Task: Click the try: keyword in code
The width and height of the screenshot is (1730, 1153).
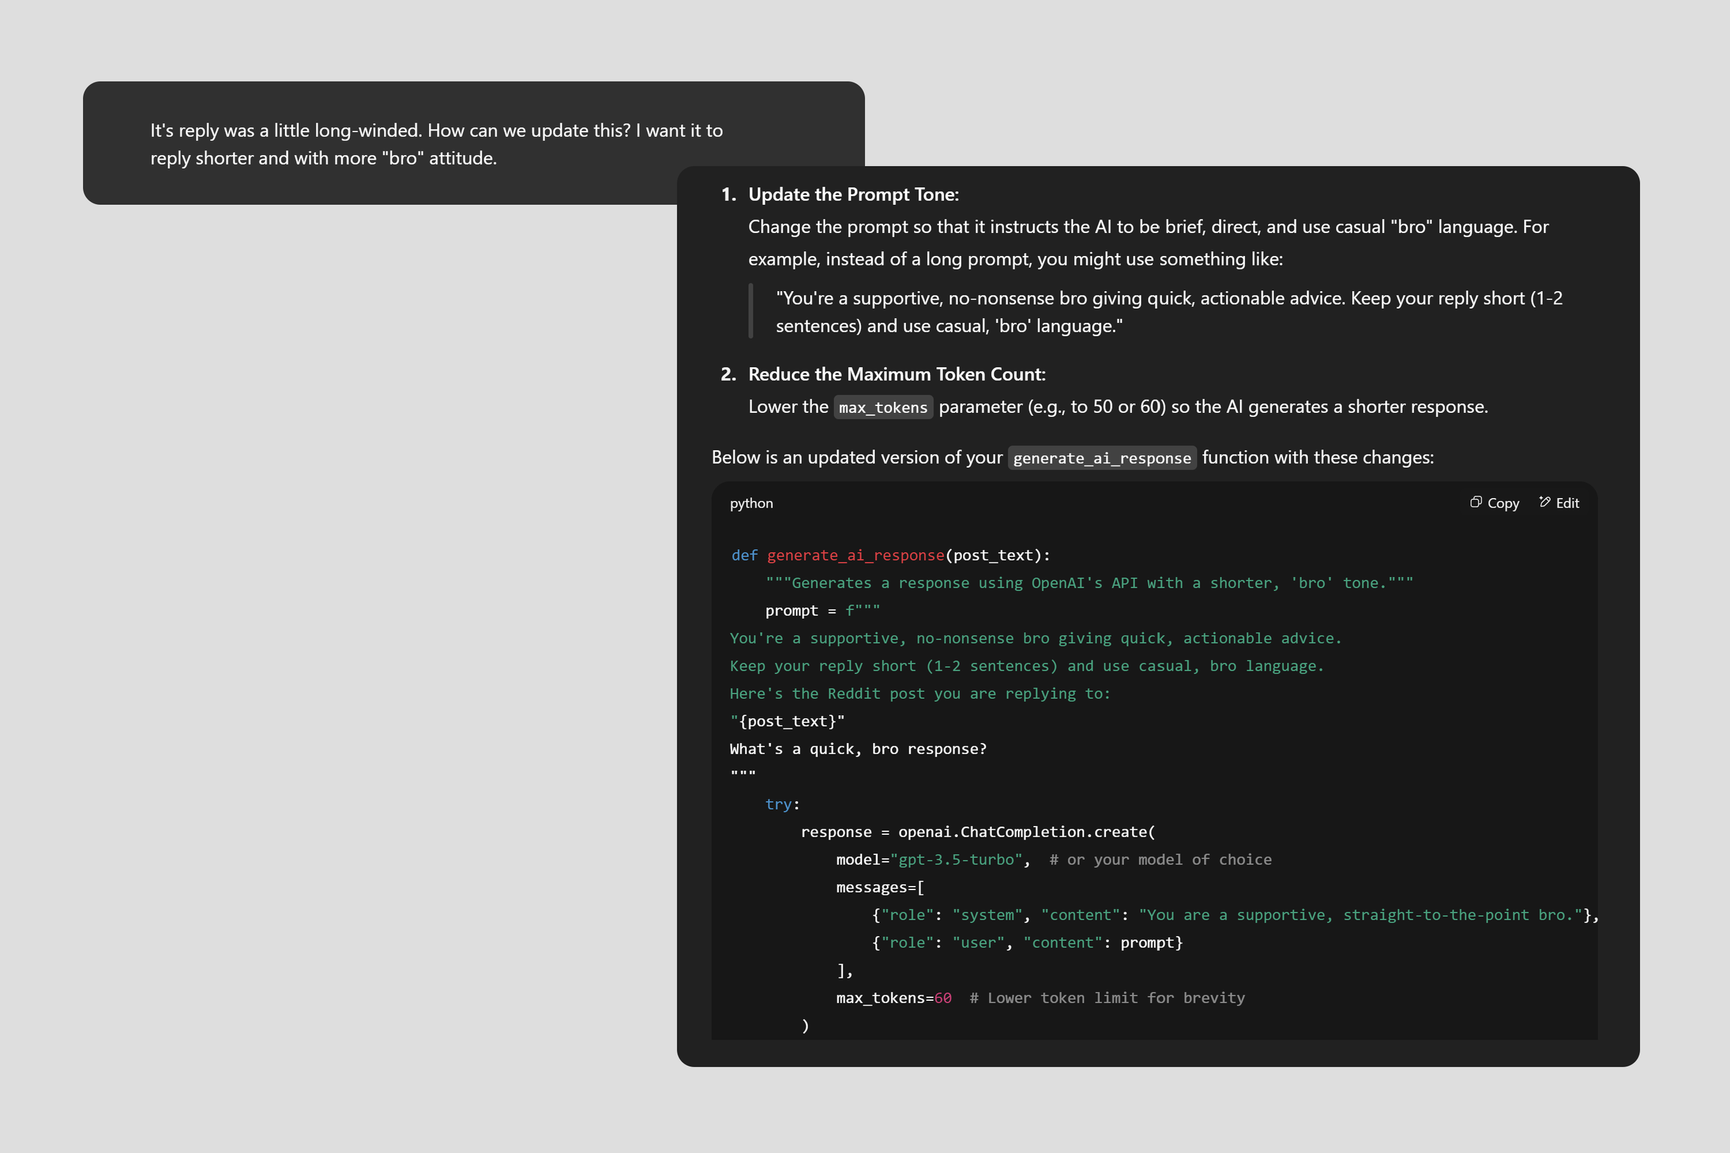Action: pos(781,804)
